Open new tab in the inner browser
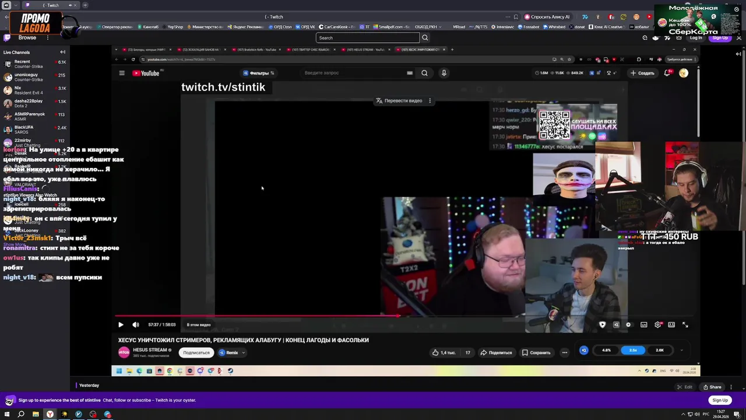 (x=452, y=50)
